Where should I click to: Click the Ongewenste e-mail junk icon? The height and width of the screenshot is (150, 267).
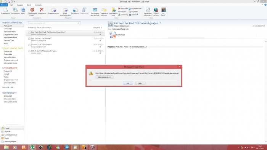click(x=32, y=10)
